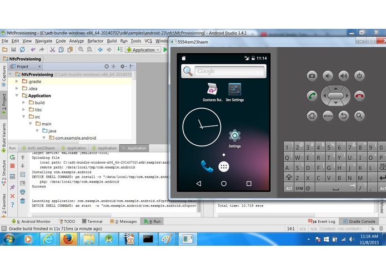The width and height of the screenshot is (386, 274).
Task: Open the Android Monitor tool window
Action: coord(31,221)
